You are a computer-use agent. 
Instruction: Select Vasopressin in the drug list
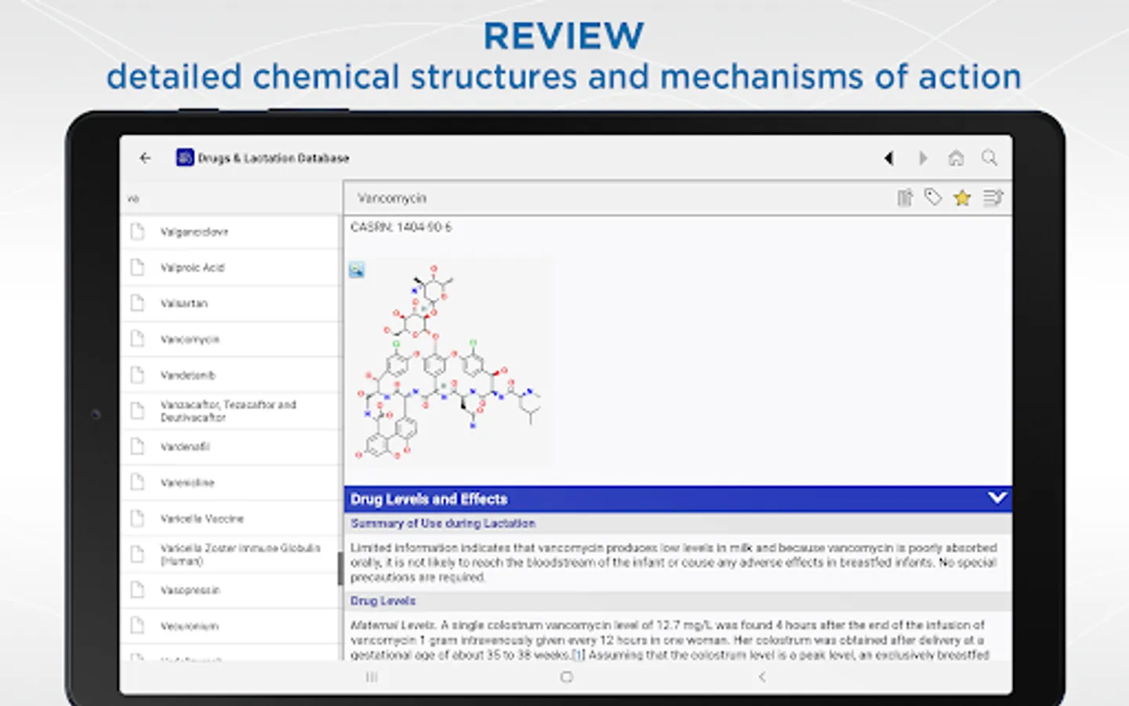tap(231, 590)
